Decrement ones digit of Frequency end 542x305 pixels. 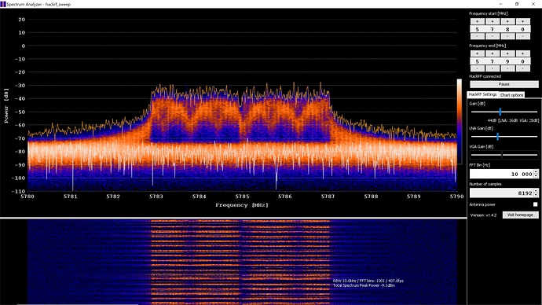[x=522, y=68]
